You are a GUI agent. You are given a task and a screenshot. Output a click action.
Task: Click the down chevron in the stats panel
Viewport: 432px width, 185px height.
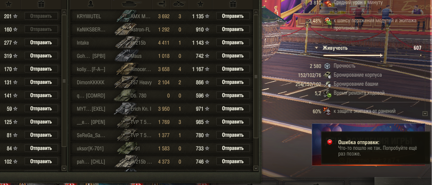pyautogui.click(x=424, y=113)
